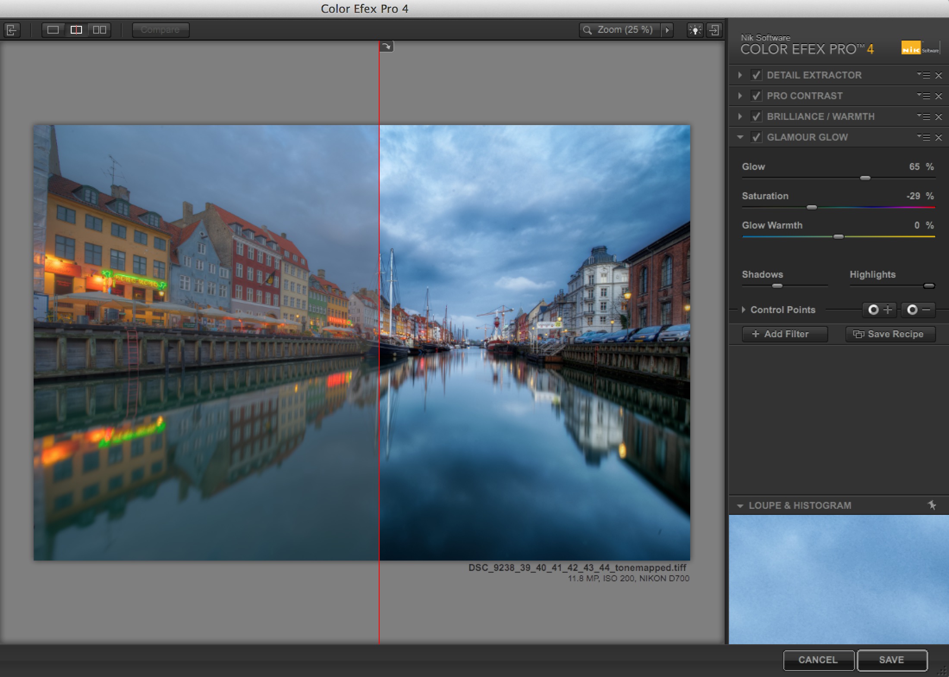Viewport: 949px width, 677px height.
Task: Change preview background brightness with lightbulb icon
Action: 695,30
